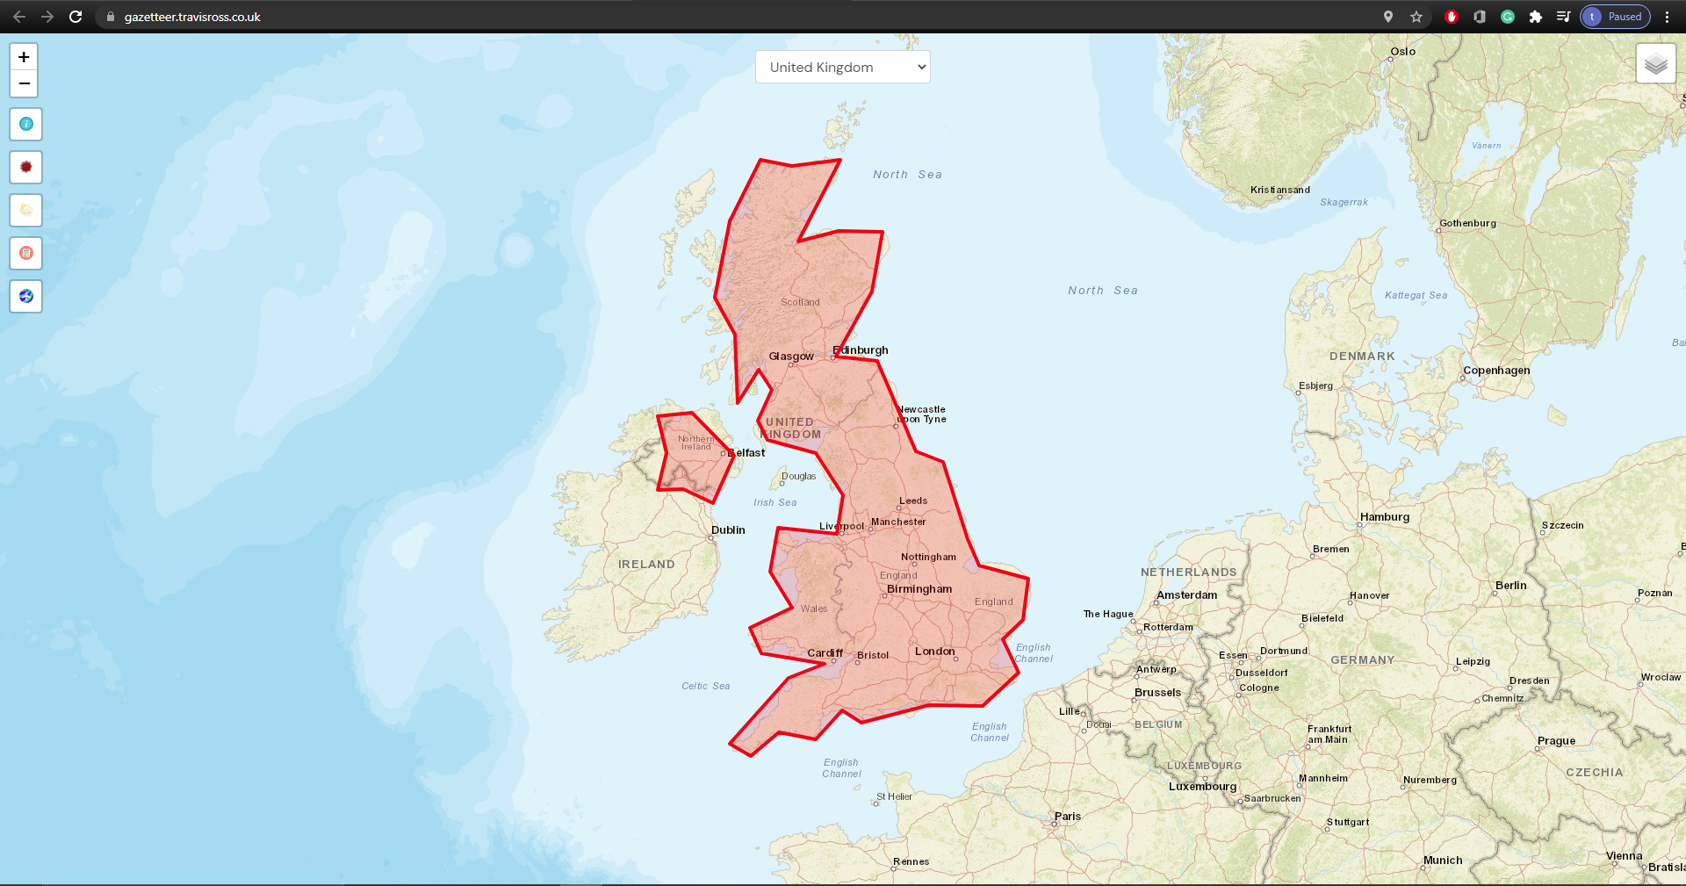Open the news articles button
Image resolution: width=1686 pixels, height=886 pixels.
pos(26,253)
